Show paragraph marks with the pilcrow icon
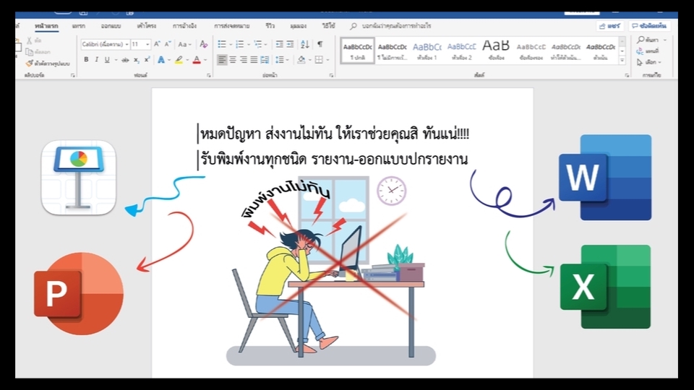The image size is (694, 390). click(x=320, y=44)
